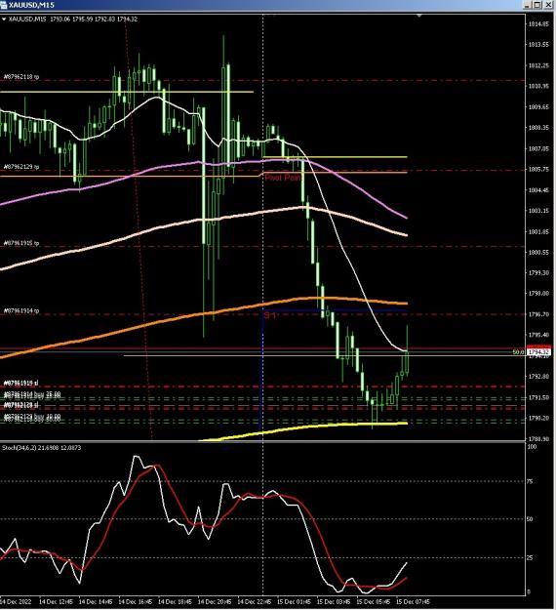
Task: Click the 1814.85 price scale value
Action: click(538, 24)
